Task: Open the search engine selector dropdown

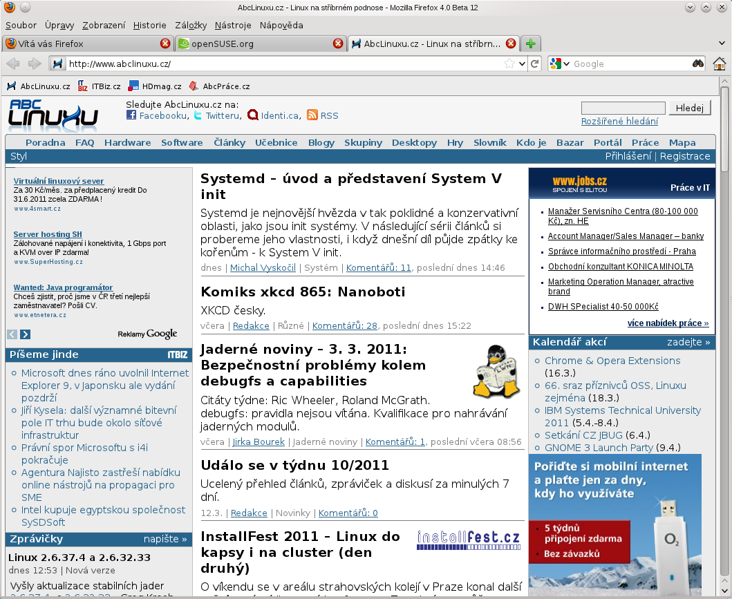Action: point(560,64)
